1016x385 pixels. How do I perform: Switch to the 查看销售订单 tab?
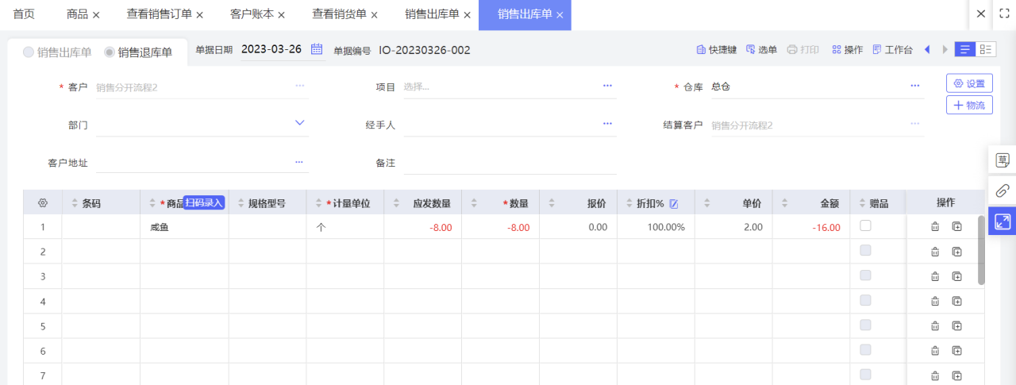click(x=159, y=14)
